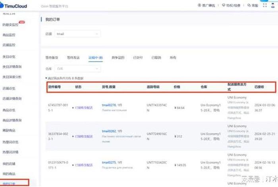Viewport: 278px width, 187px height.
Task: Open product link tmall0275
Action: 109,162
